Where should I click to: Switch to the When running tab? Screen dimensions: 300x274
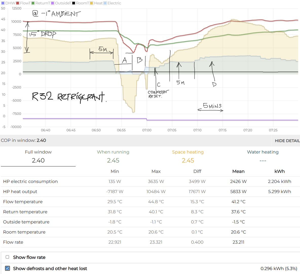pos(113,156)
